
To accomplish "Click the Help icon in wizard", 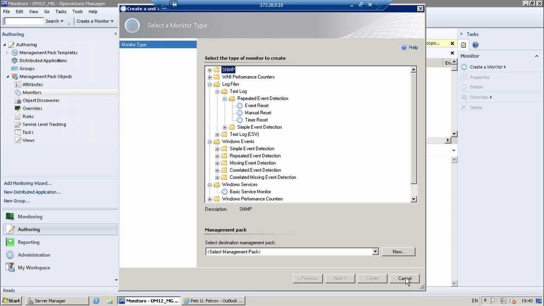I will [404, 48].
